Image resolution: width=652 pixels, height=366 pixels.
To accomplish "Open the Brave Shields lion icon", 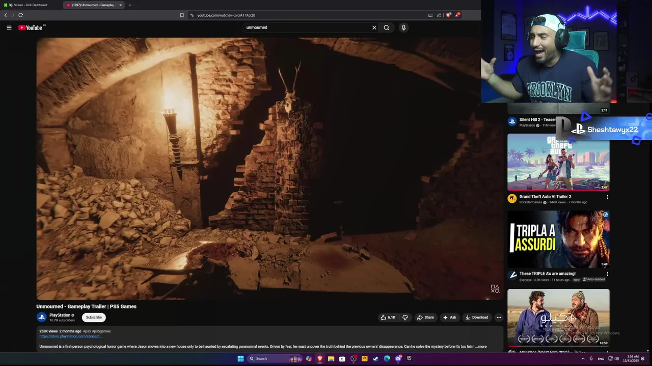I will (x=448, y=15).
